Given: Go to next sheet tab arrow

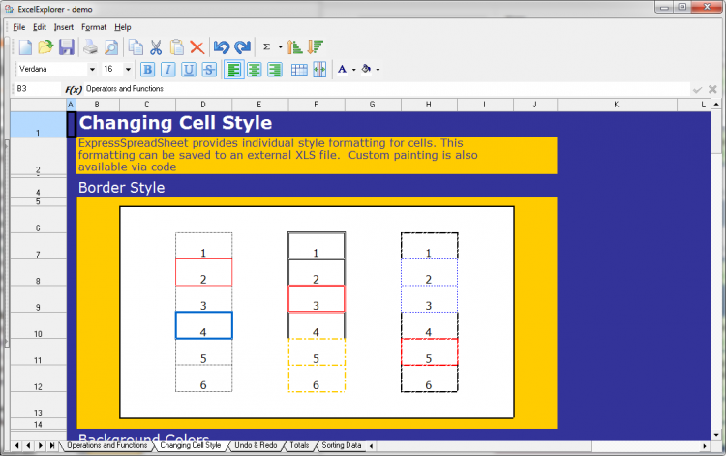Looking at the screenshot, I should [x=41, y=445].
